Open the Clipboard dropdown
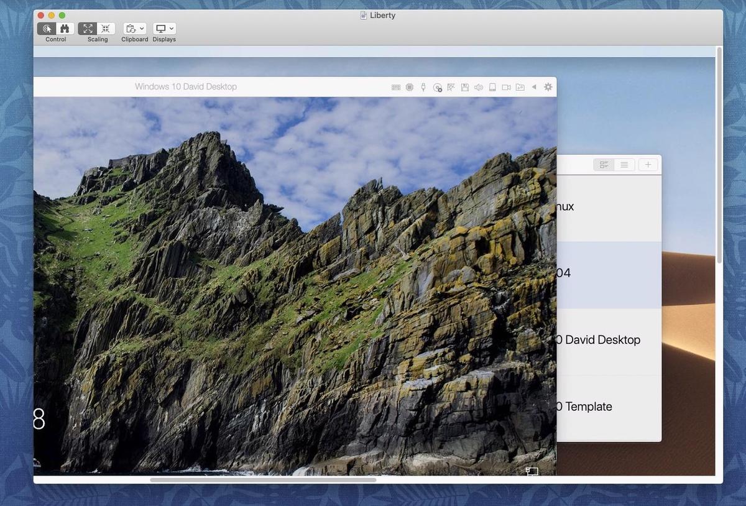 pos(134,29)
